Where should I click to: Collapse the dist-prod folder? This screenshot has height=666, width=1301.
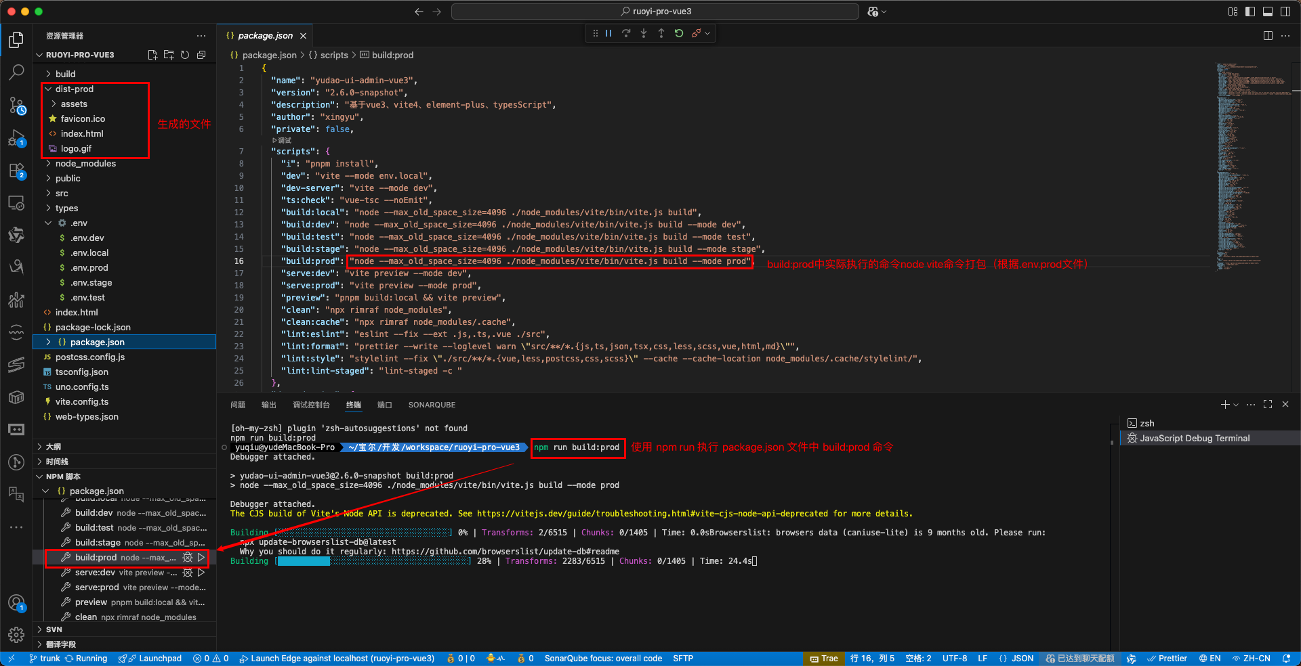point(48,89)
